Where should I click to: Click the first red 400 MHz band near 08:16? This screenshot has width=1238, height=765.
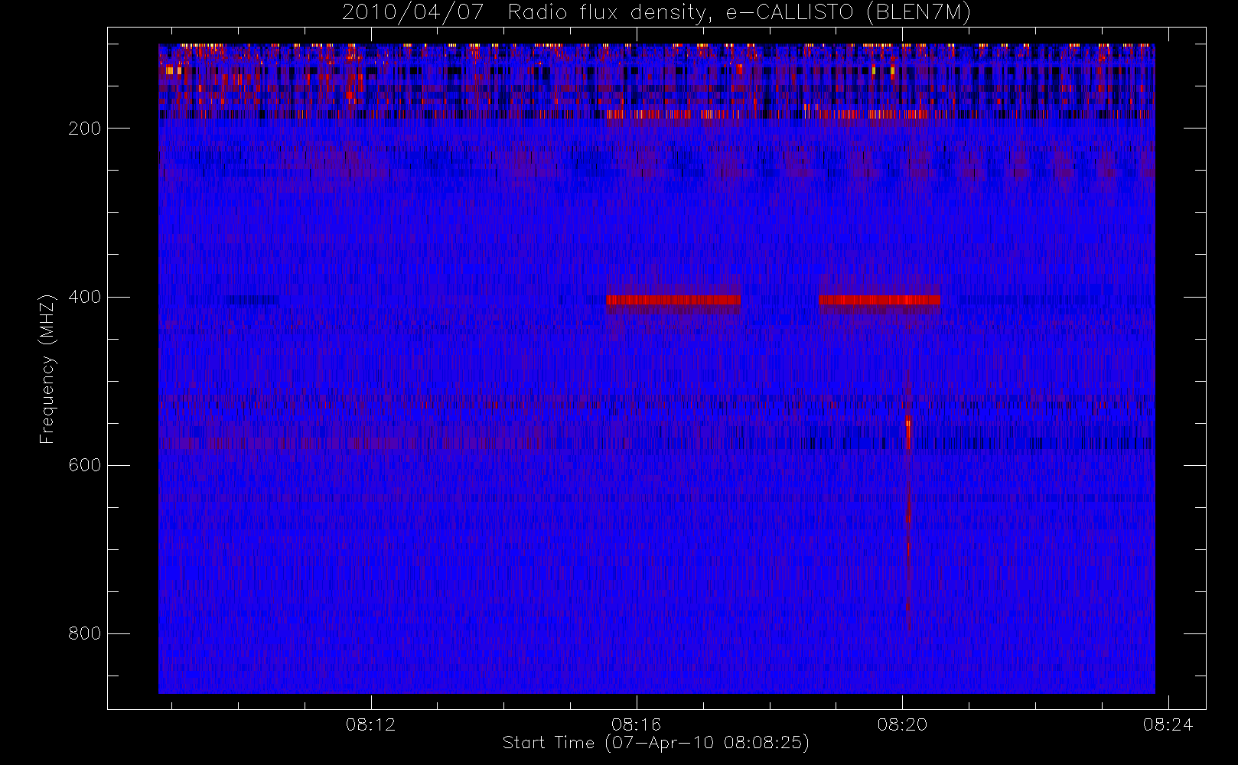click(x=673, y=300)
